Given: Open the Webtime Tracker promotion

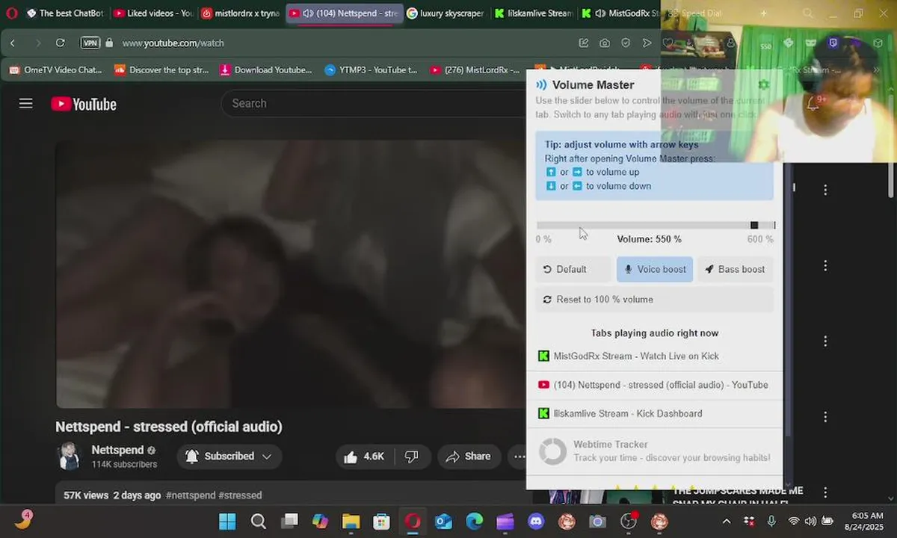Looking at the screenshot, I should coord(655,451).
